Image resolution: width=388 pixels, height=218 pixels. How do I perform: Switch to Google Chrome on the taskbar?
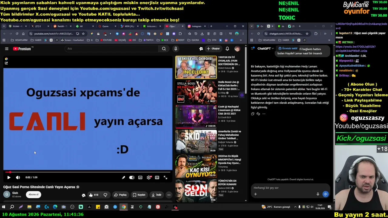[x=124, y=207]
